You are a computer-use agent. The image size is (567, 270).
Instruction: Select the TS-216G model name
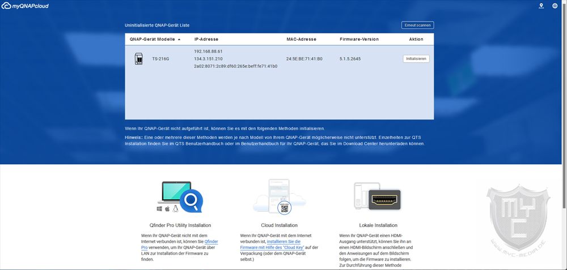tap(160, 59)
